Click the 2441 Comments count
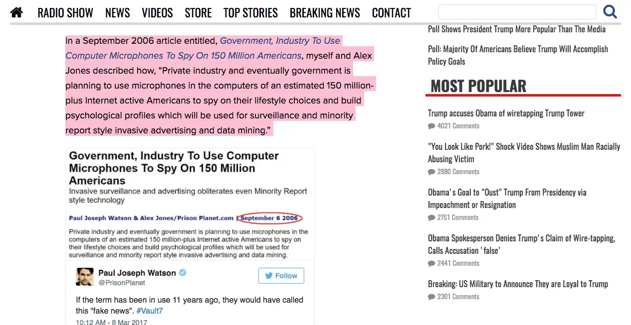Image resolution: width=631 pixels, height=325 pixels. 458,263
